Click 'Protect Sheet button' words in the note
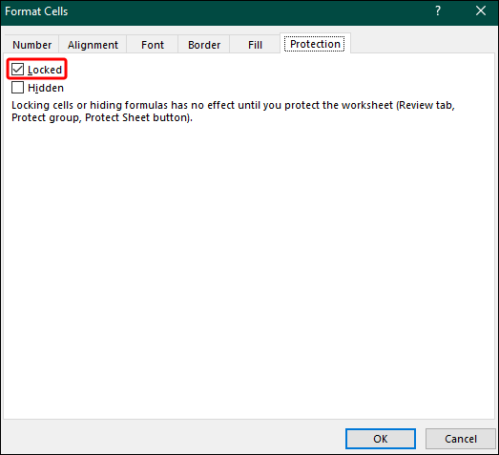499x455 pixels. 137,117
